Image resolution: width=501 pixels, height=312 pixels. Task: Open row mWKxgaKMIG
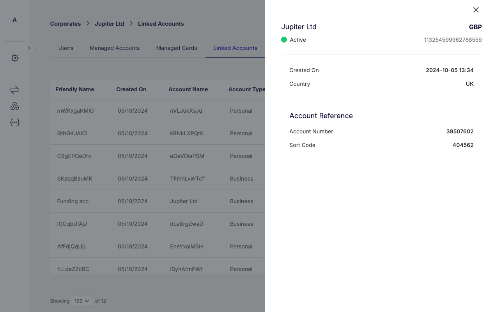point(158,111)
